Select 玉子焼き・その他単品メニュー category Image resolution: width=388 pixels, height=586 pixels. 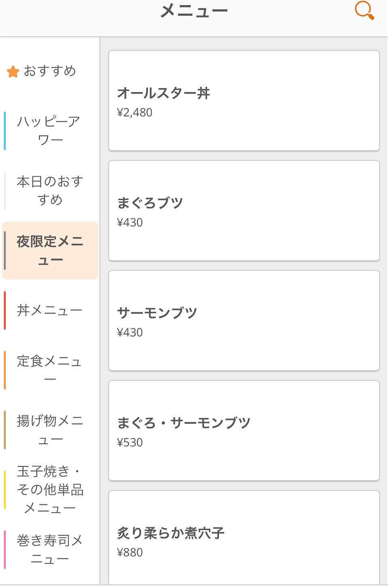[x=50, y=489]
